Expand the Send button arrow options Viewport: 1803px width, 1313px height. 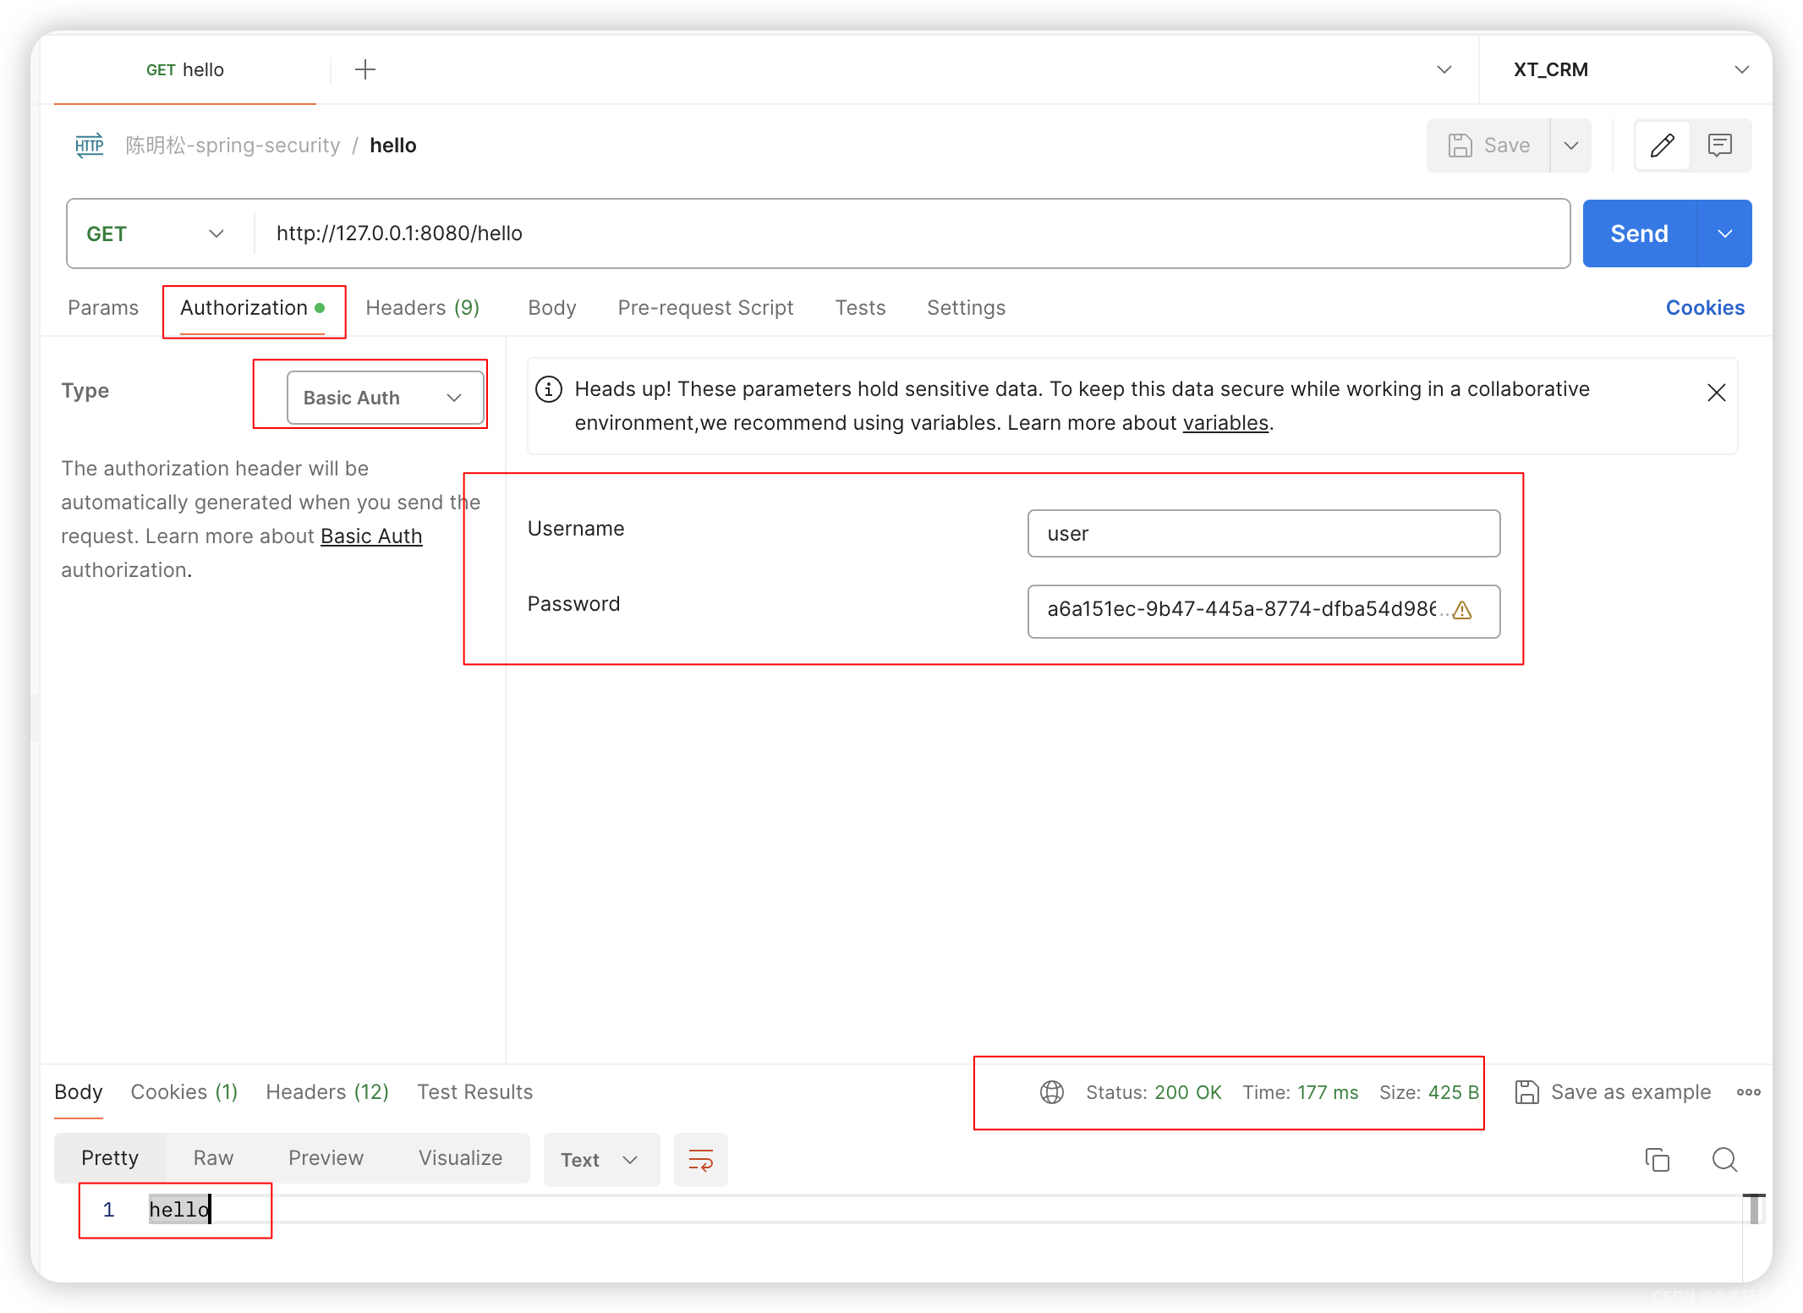pyautogui.click(x=1724, y=233)
